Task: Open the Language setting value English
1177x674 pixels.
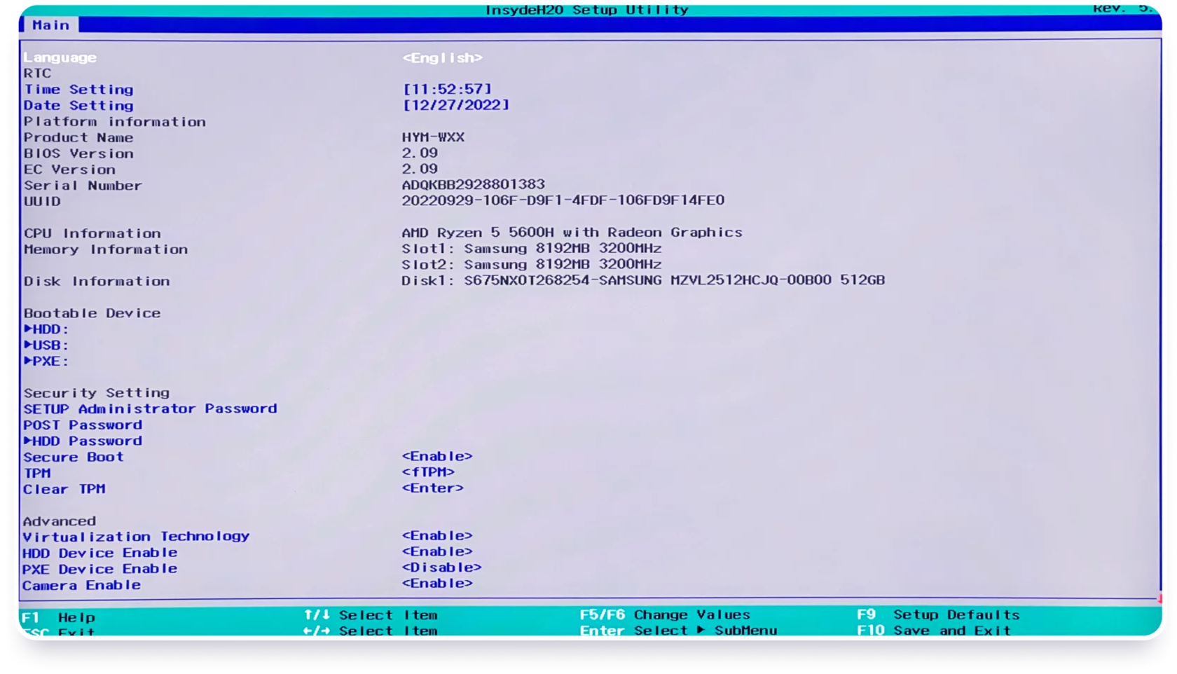Action: (442, 58)
